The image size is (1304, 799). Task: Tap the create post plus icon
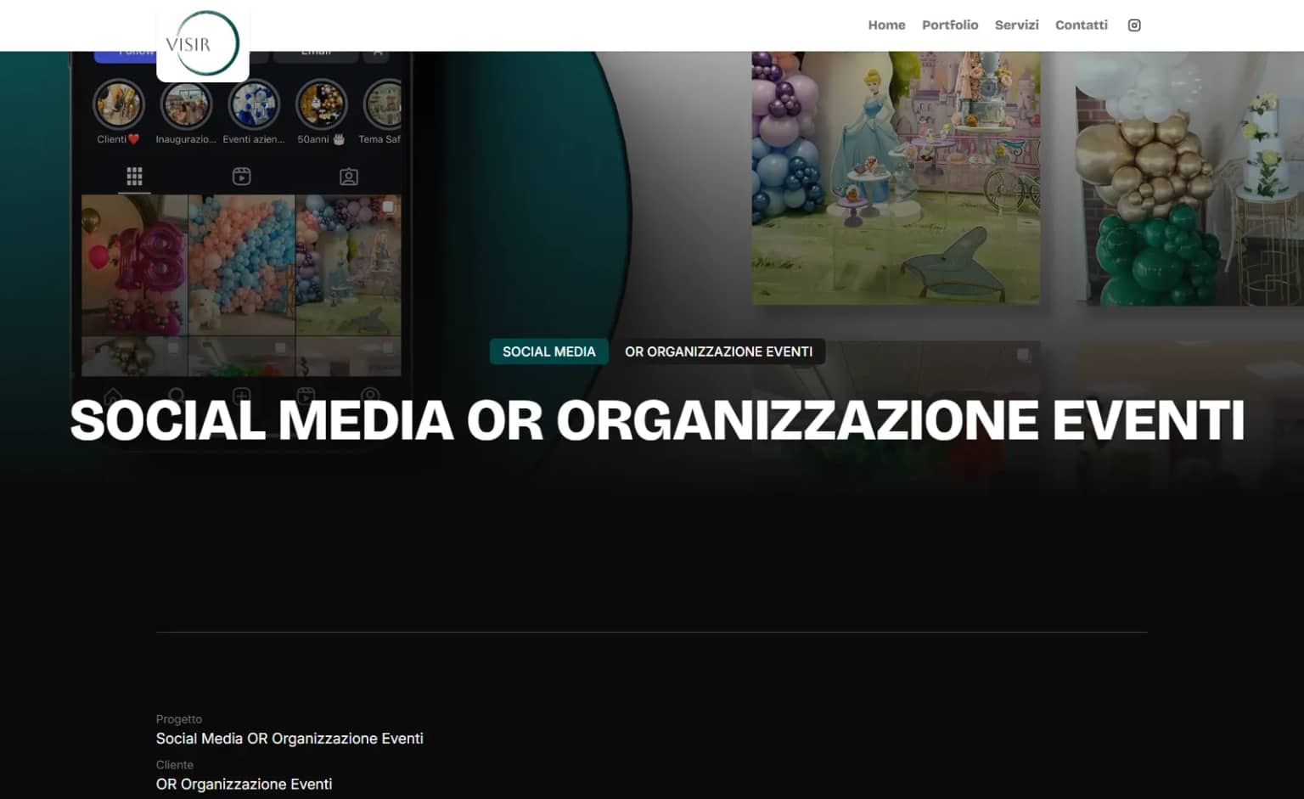pos(242,395)
